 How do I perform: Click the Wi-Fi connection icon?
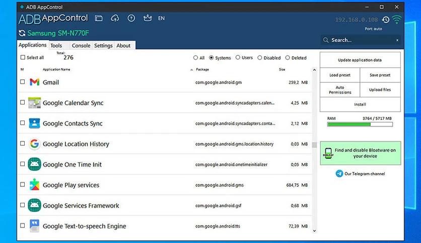396,20
